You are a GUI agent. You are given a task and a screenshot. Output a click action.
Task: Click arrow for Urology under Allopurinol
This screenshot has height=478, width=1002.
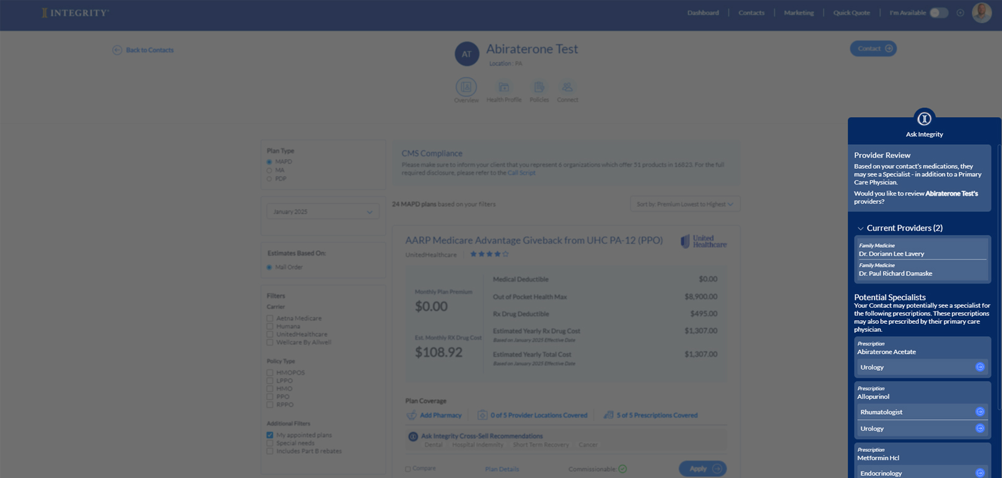pos(980,428)
